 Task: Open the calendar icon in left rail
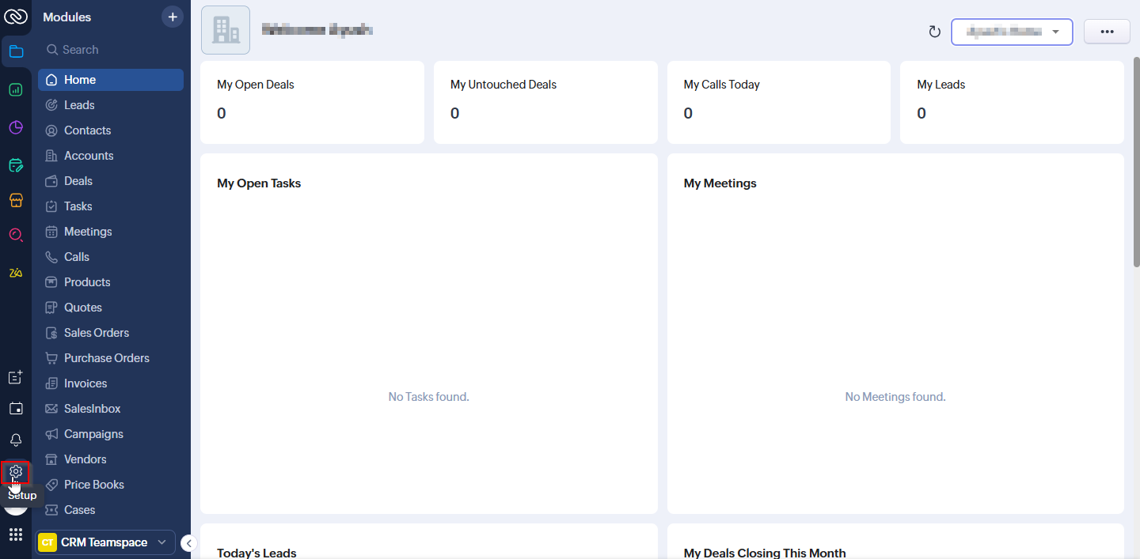click(x=16, y=409)
